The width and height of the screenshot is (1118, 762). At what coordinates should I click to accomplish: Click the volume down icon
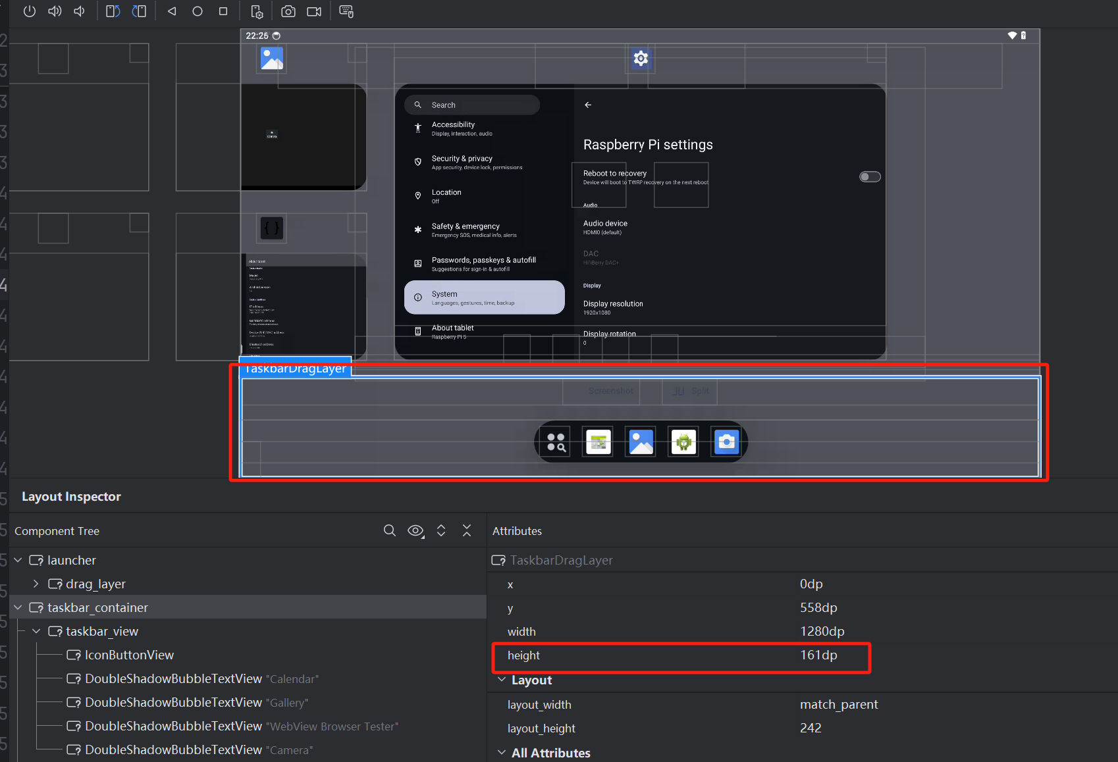pyautogui.click(x=80, y=11)
